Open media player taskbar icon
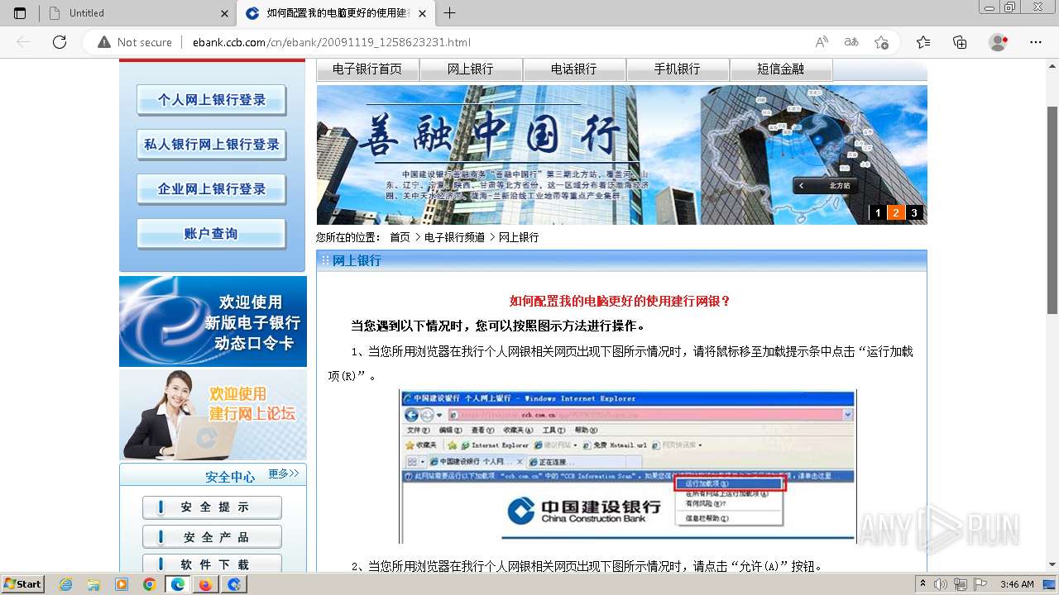This screenshot has height=595, width=1059. (x=122, y=584)
